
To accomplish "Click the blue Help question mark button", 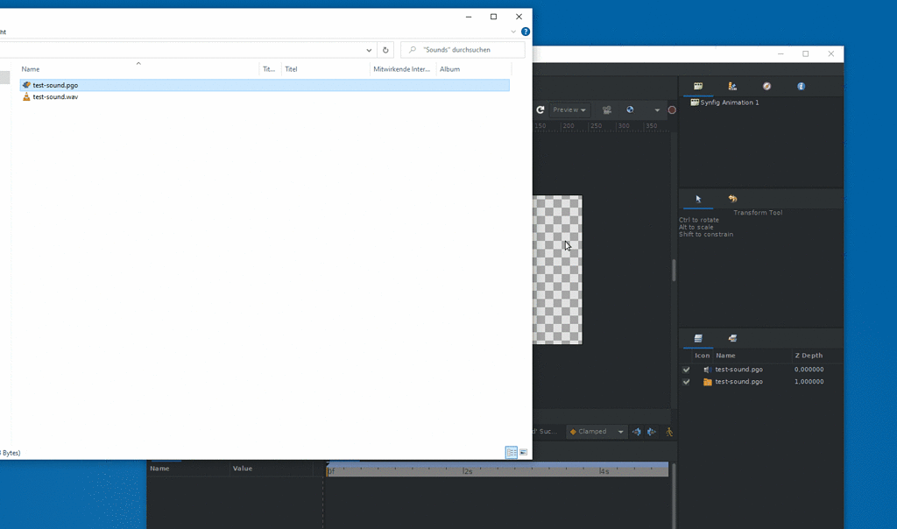I will [x=525, y=31].
